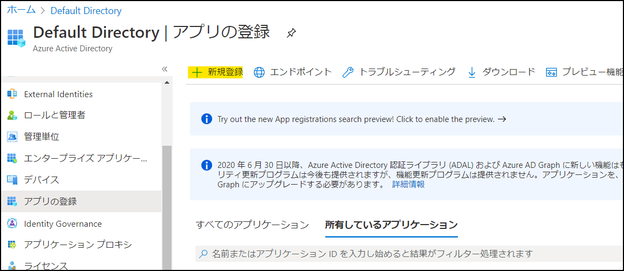
Task: Click the アプリケーション プロキシ icon
Action: tap(12, 245)
